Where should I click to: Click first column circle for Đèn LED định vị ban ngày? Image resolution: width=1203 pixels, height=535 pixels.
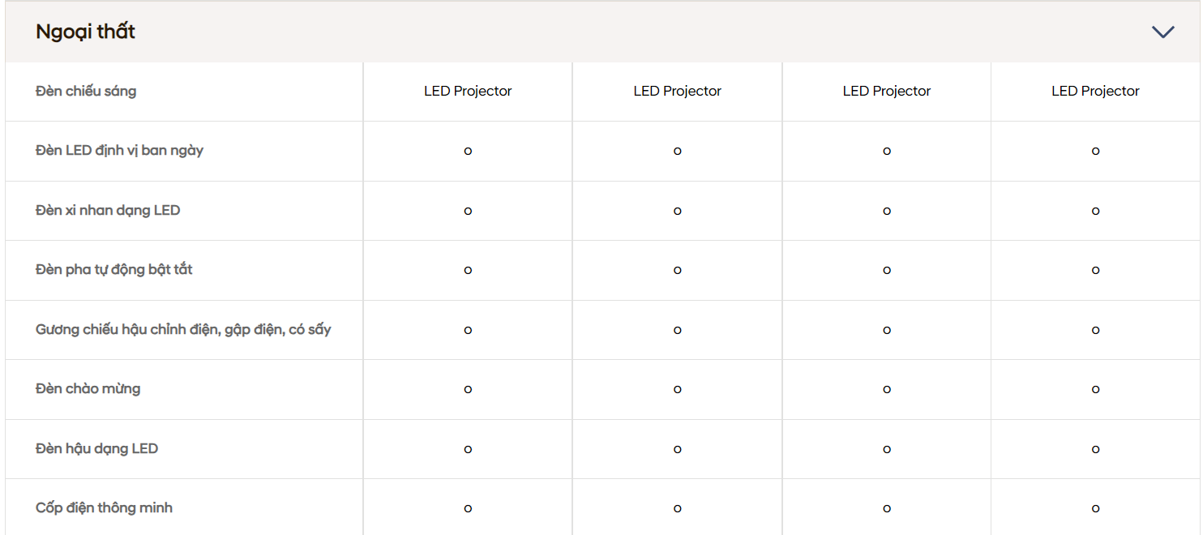pos(468,152)
